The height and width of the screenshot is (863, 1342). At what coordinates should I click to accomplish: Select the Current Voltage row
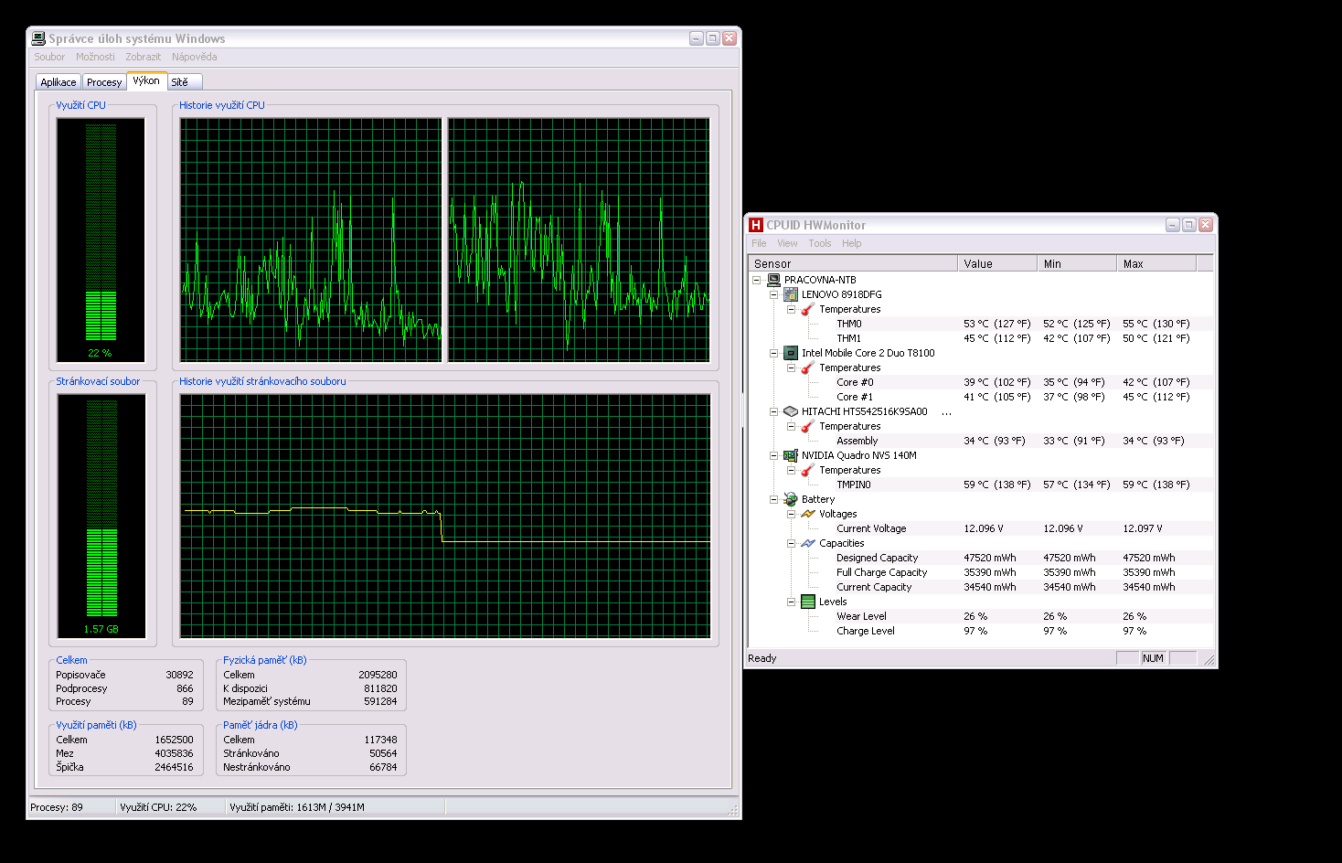pos(982,528)
